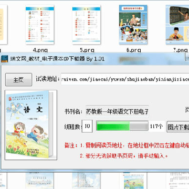Click the 117个 count label
This screenshot has height=189, width=189.
point(156,127)
